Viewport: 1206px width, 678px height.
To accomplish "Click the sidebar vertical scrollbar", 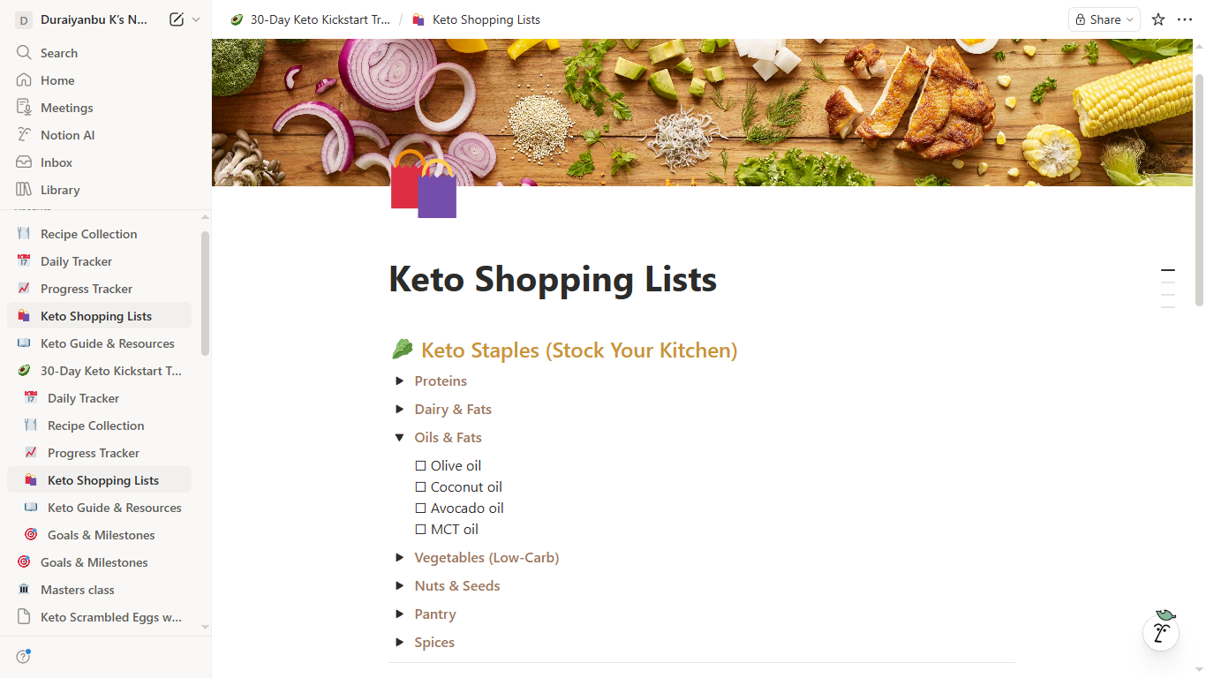I will [x=205, y=293].
